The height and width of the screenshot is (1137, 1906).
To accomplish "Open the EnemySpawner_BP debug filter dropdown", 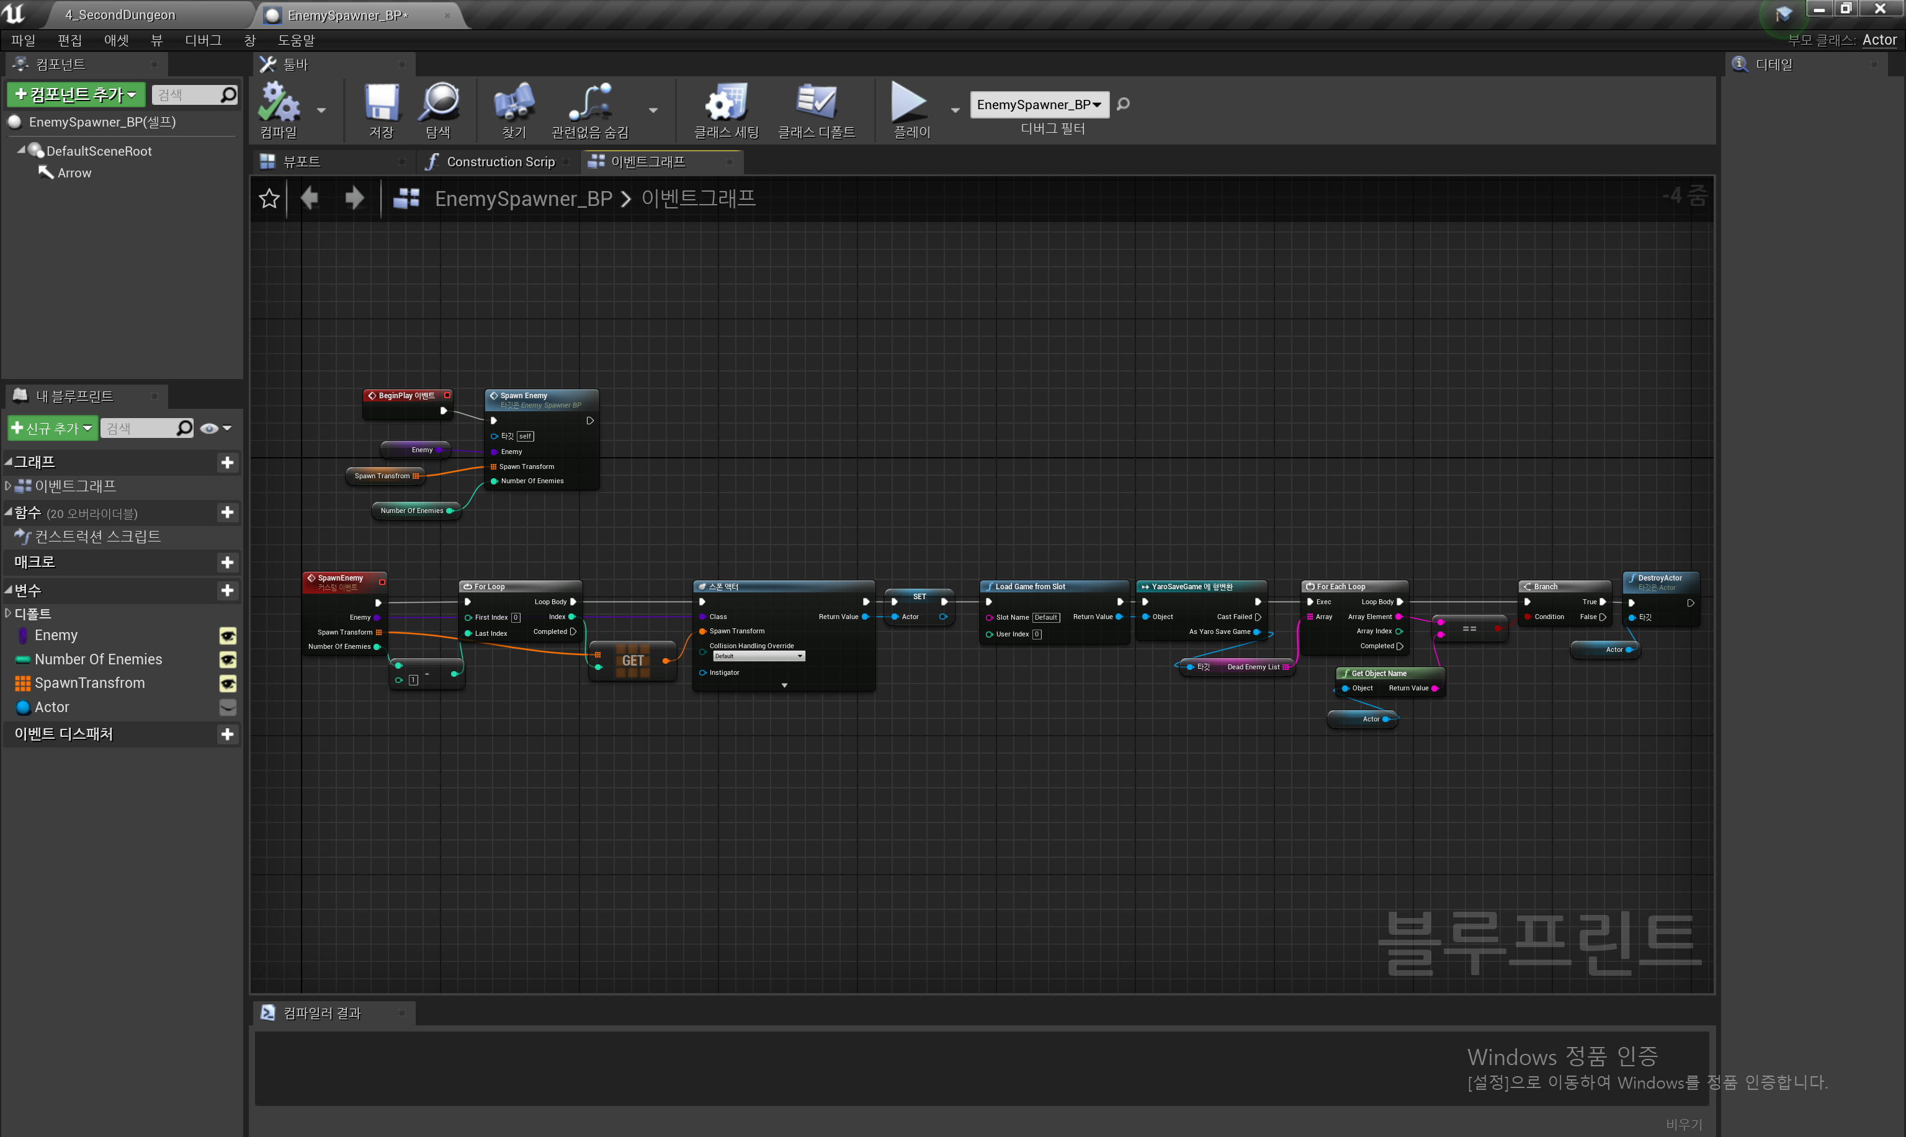I will [1039, 105].
